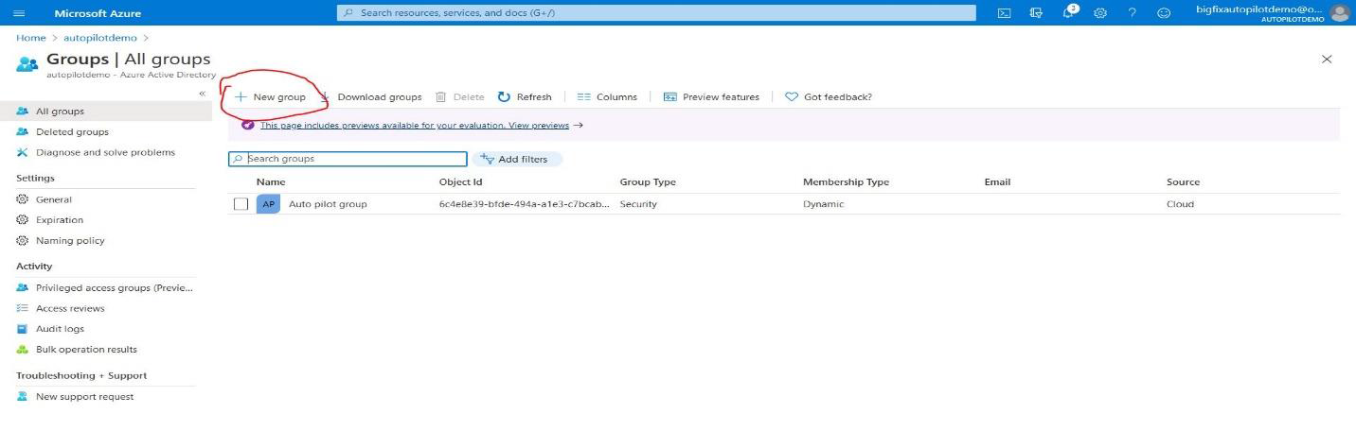Open Privileged access groups (Preview)

114,288
